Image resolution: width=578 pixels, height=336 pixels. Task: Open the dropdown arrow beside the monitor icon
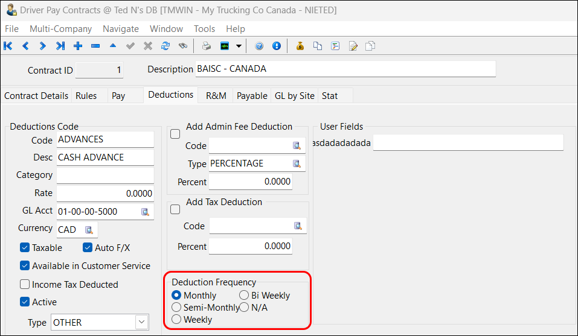click(x=239, y=46)
